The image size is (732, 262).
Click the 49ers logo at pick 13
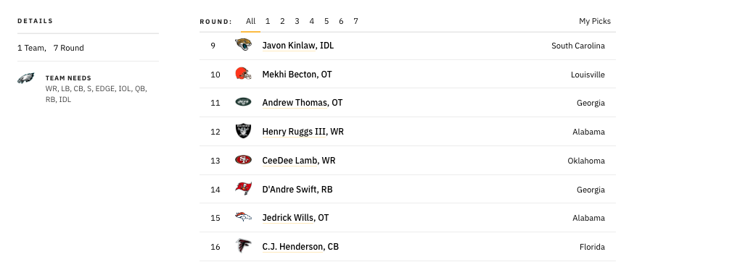click(x=243, y=160)
